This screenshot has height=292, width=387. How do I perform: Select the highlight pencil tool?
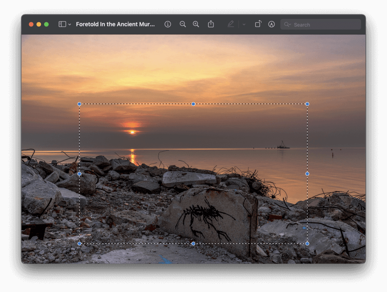click(230, 24)
